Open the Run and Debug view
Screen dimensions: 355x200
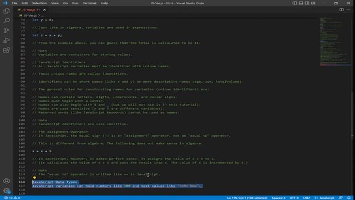[7, 41]
